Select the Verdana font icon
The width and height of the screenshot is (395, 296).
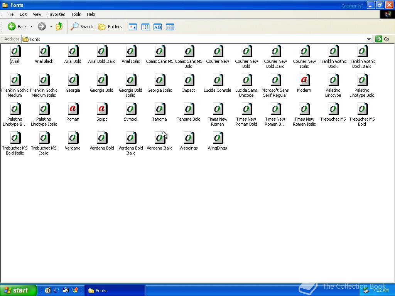(x=73, y=138)
